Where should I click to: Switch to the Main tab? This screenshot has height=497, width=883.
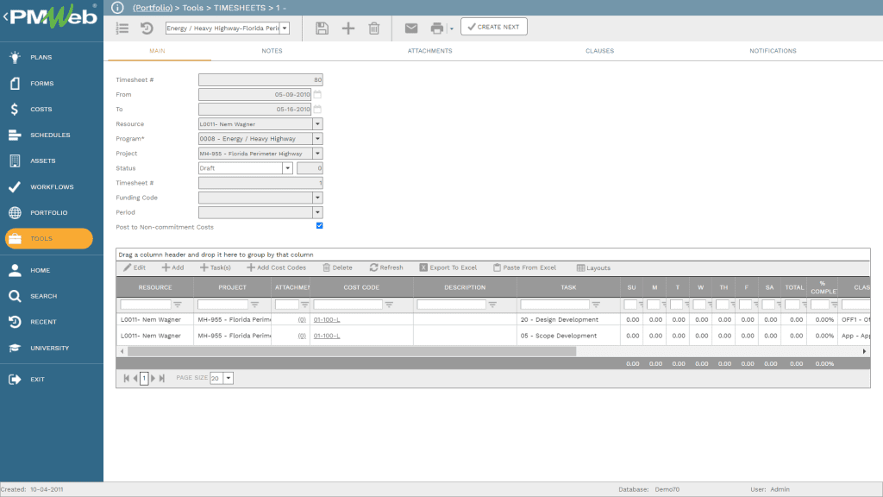157,51
